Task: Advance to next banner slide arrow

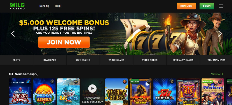Action: [220, 34]
